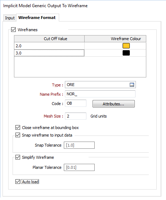Switch to the Input tab
The image size is (166, 200).
click(10, 18)
